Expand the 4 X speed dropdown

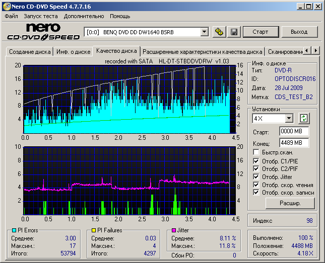coord(289,119)
